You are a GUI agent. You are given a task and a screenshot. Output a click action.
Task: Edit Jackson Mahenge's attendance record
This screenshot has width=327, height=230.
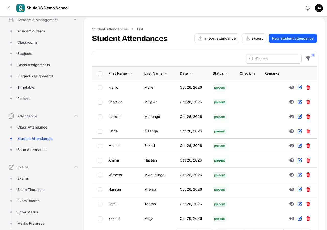point(300,117)
